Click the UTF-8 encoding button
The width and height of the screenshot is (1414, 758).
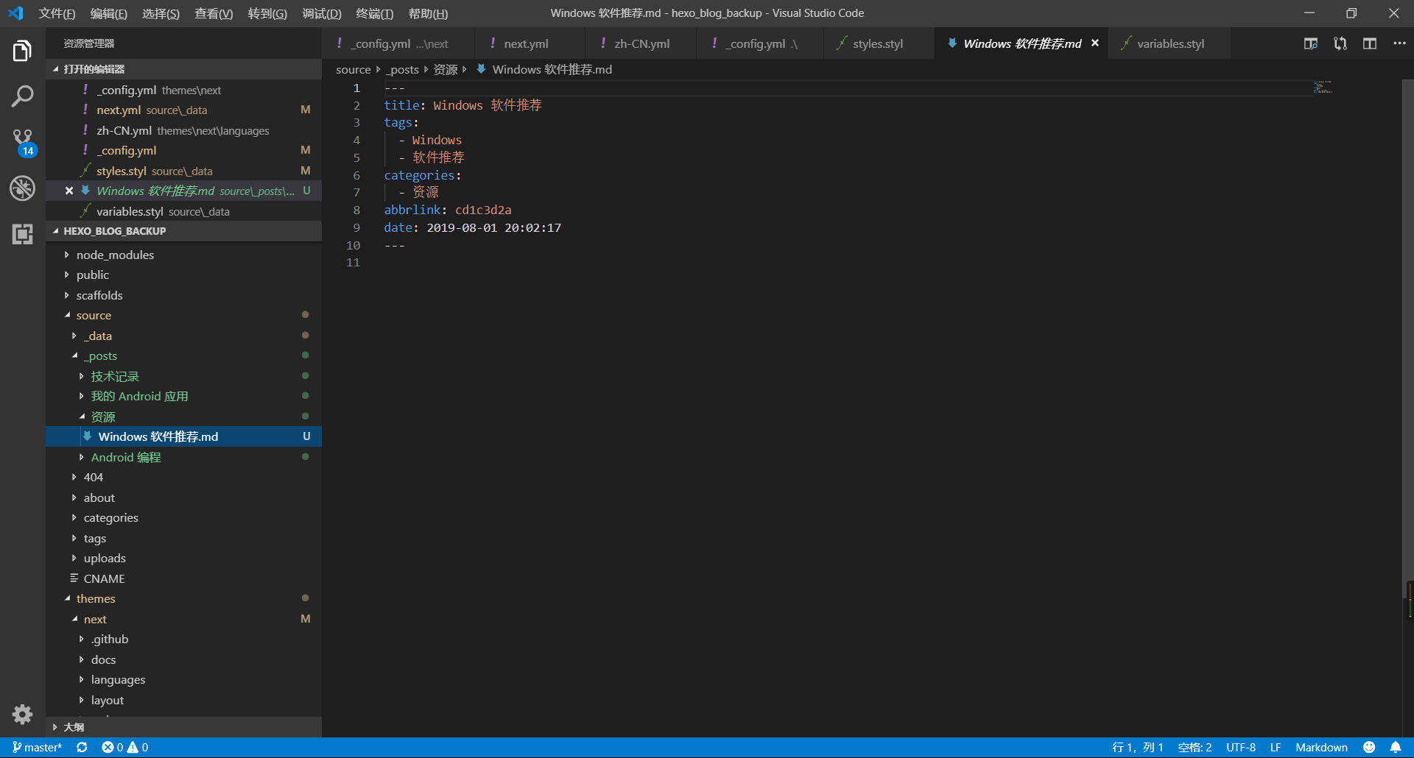[1240, 747]
